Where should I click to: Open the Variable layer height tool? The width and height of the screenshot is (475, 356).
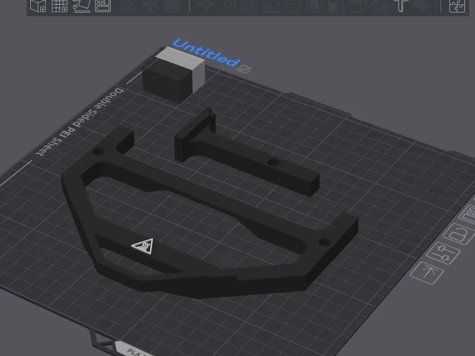[x=172, y=6]
